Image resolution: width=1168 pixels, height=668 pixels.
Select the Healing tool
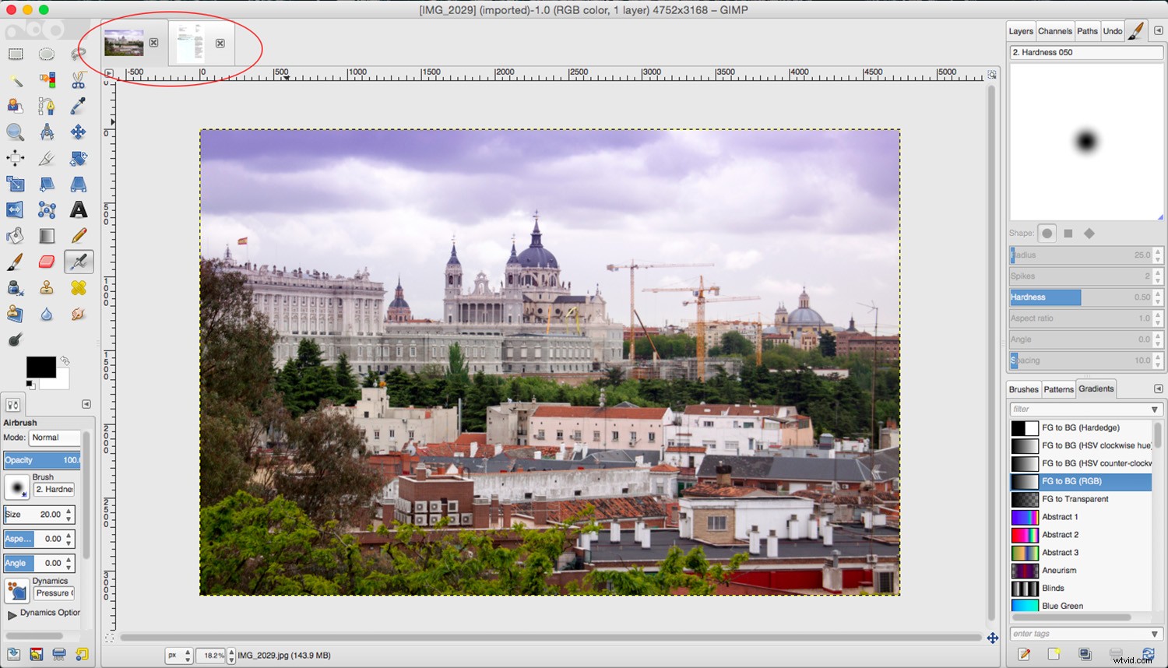[x=78, y=288]
